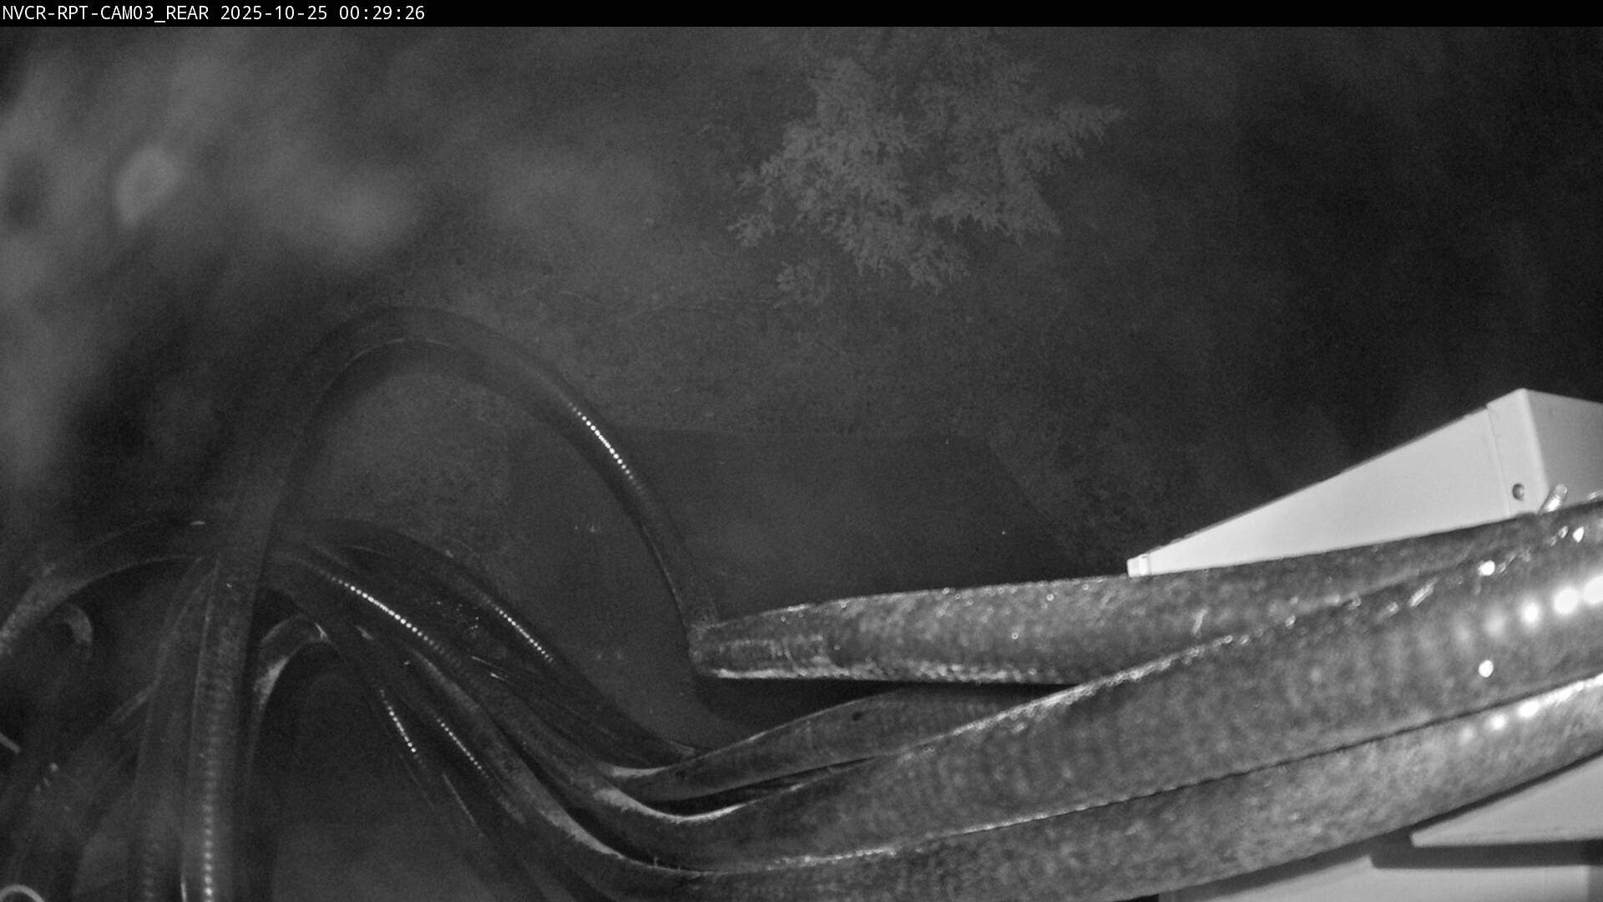
Task: Click the NVCR-RPT-CAM03_REAR camera name overlay
Action: coord(105,13)
